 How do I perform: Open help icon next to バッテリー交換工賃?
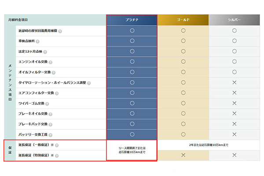coord(51,135)
